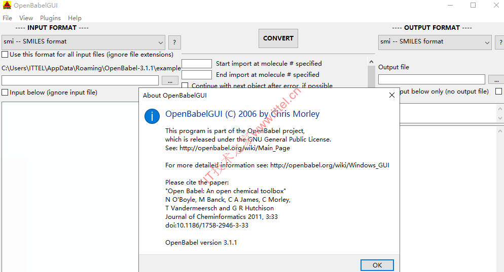The width and height of the screenshot is (504, 272).
Task: Maximize the OpenBabelGUI window
Action: 473,5
